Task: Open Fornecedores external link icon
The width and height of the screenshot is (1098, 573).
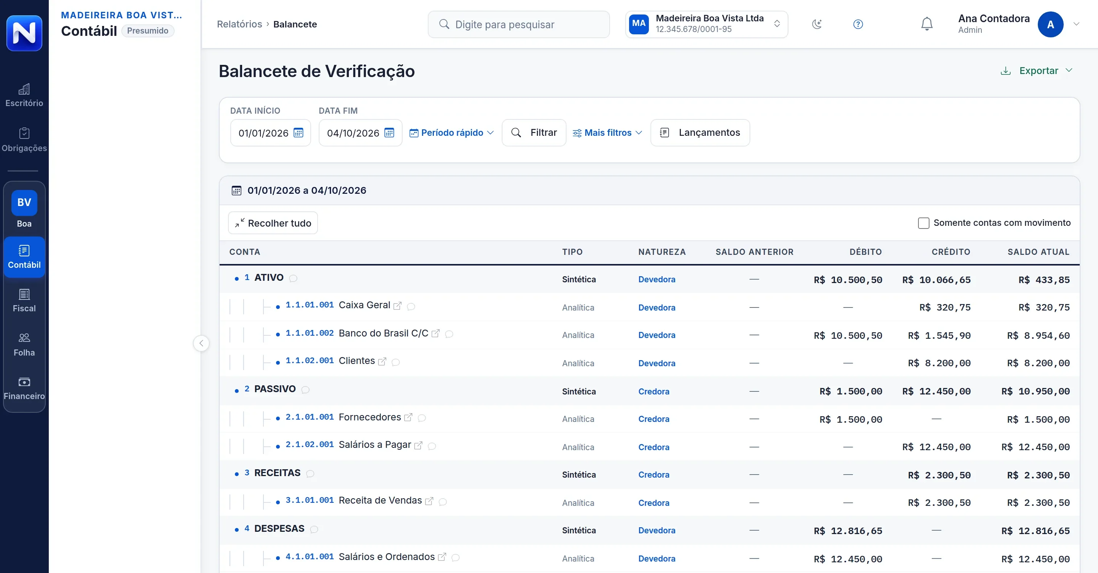Action: [408, 417]
